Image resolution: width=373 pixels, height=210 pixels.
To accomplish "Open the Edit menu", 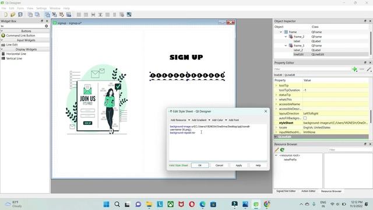I will coord(12,8).
